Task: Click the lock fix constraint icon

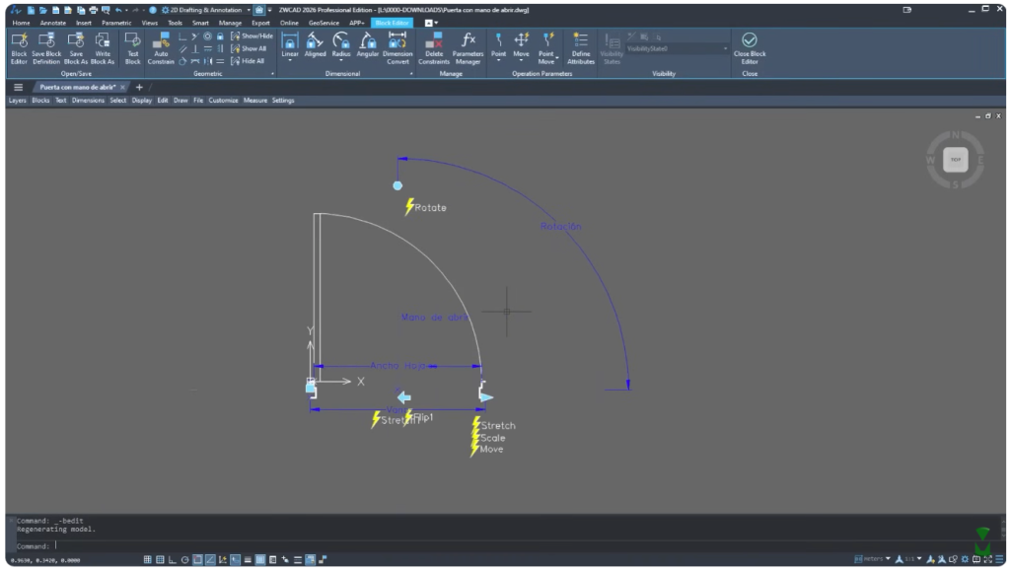Action: coord(220,36)
